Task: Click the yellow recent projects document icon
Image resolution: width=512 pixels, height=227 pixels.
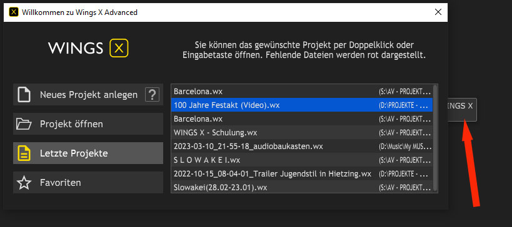Action: pyautogui.click(x=24, y=153)
